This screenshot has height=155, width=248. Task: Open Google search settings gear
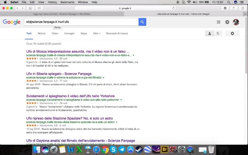coord(232,33)
